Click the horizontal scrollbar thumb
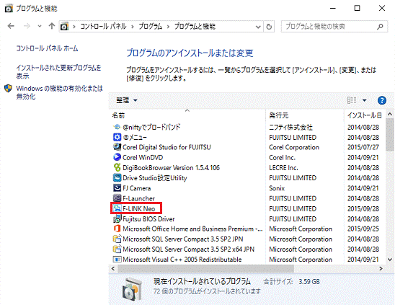 pos(205,269)
